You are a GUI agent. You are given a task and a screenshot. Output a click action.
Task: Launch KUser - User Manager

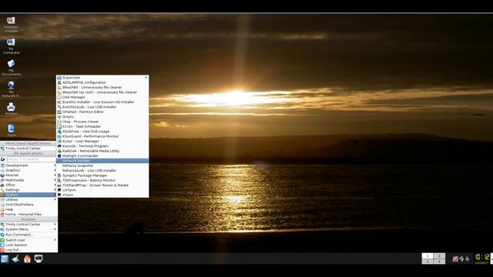click(x=102, y=141)
